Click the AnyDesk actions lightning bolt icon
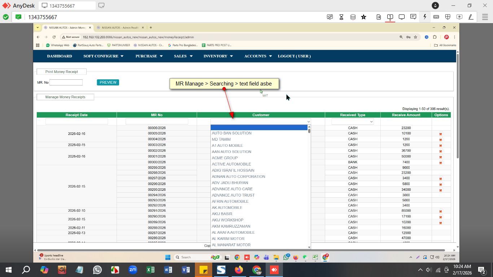This screenshot has height=277, width=493. tap(425, 17)
